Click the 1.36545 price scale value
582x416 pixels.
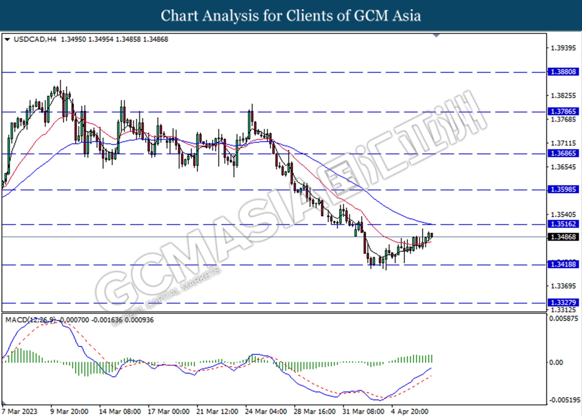point(563,167)
